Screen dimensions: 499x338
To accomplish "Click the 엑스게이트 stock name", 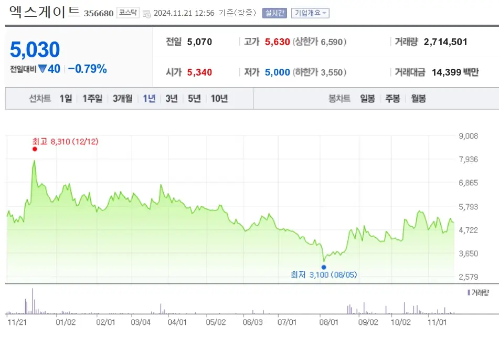I will pos(45,12).
